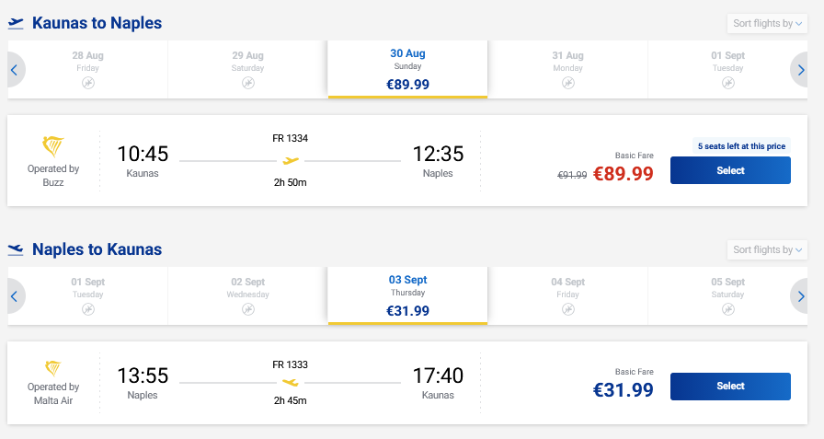Click no-flight icon under outbound 01 Sept

pos(727,83)
